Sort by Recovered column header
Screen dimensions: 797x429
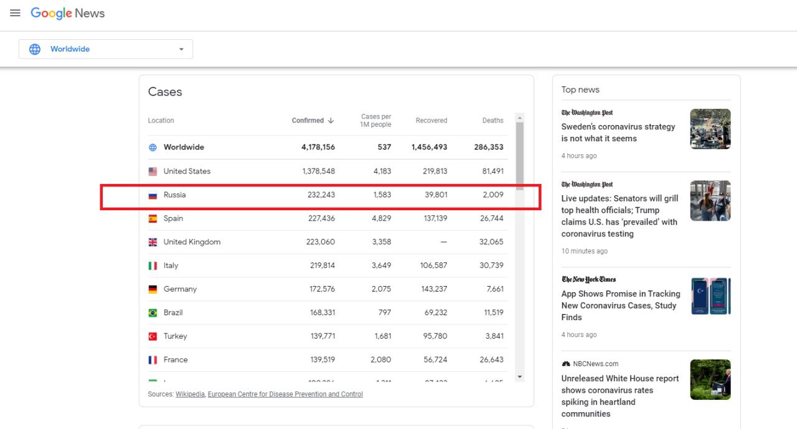[x=432, y=121]
